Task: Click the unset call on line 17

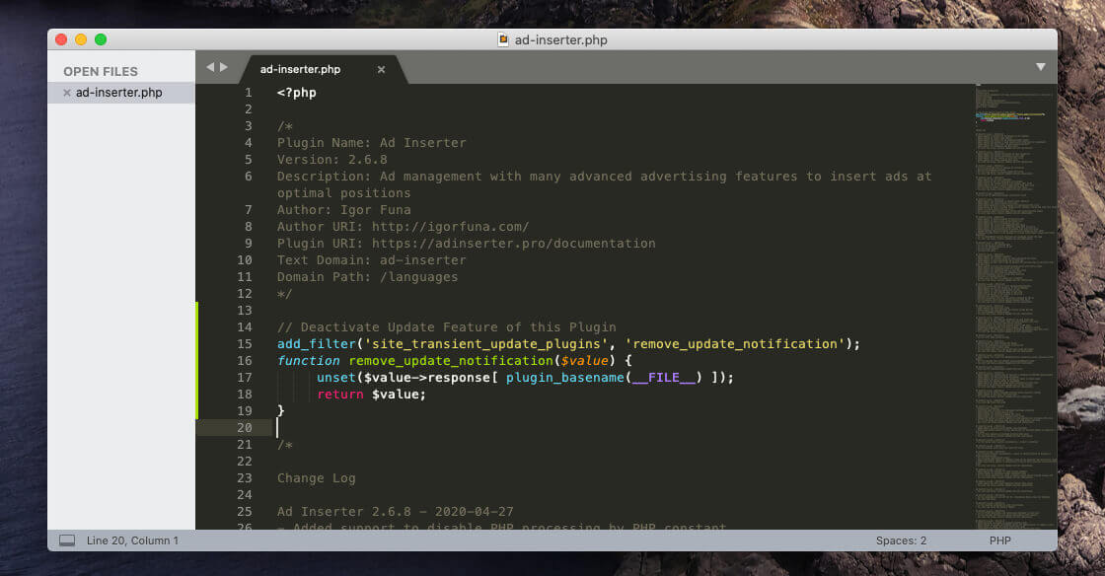Action: coord(336,378)
